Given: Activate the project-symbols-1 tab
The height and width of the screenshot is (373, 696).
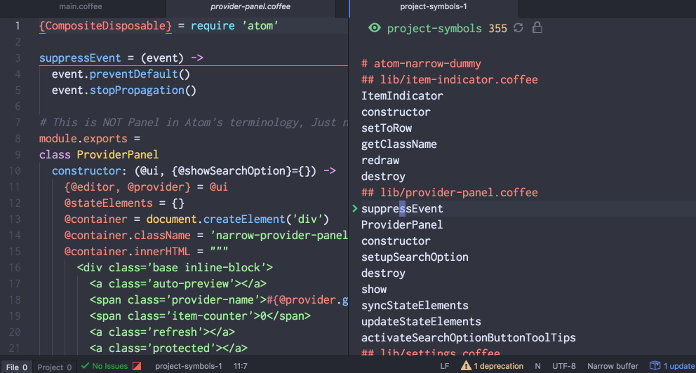Looking at the screenshot, I should point(433,6).
